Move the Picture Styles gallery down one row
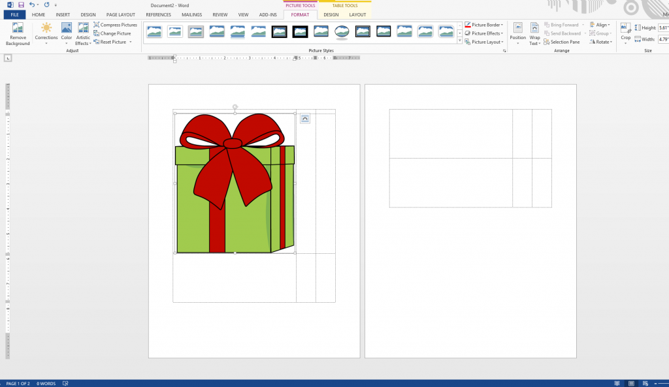 click(x=459, y=33)
